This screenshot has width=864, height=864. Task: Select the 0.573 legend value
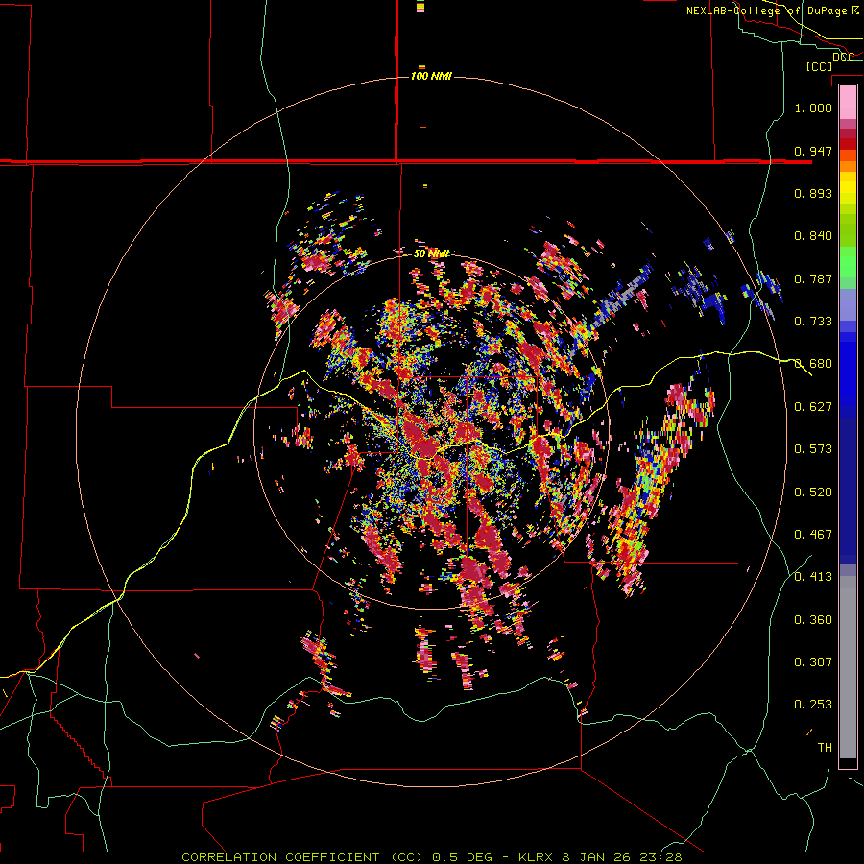click(x=813, y=448)
